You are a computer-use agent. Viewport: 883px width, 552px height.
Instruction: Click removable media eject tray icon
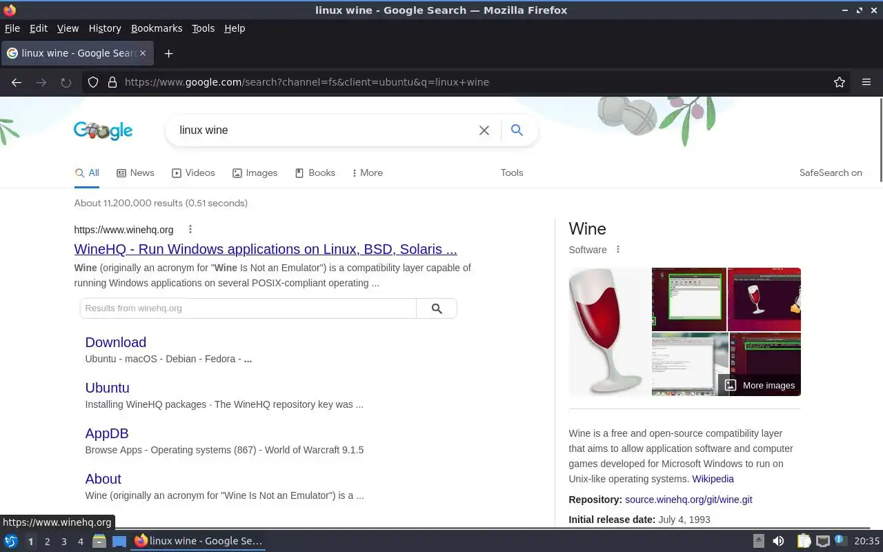758,542
